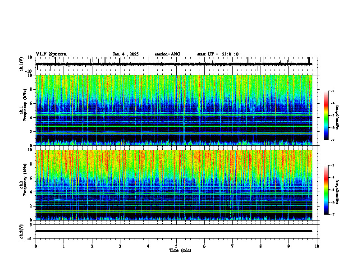
Task: Click the "0" tick on the Time axis
Action: coord(36,246)
